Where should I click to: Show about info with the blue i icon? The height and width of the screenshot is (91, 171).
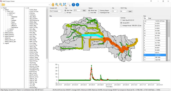point(77,5)
